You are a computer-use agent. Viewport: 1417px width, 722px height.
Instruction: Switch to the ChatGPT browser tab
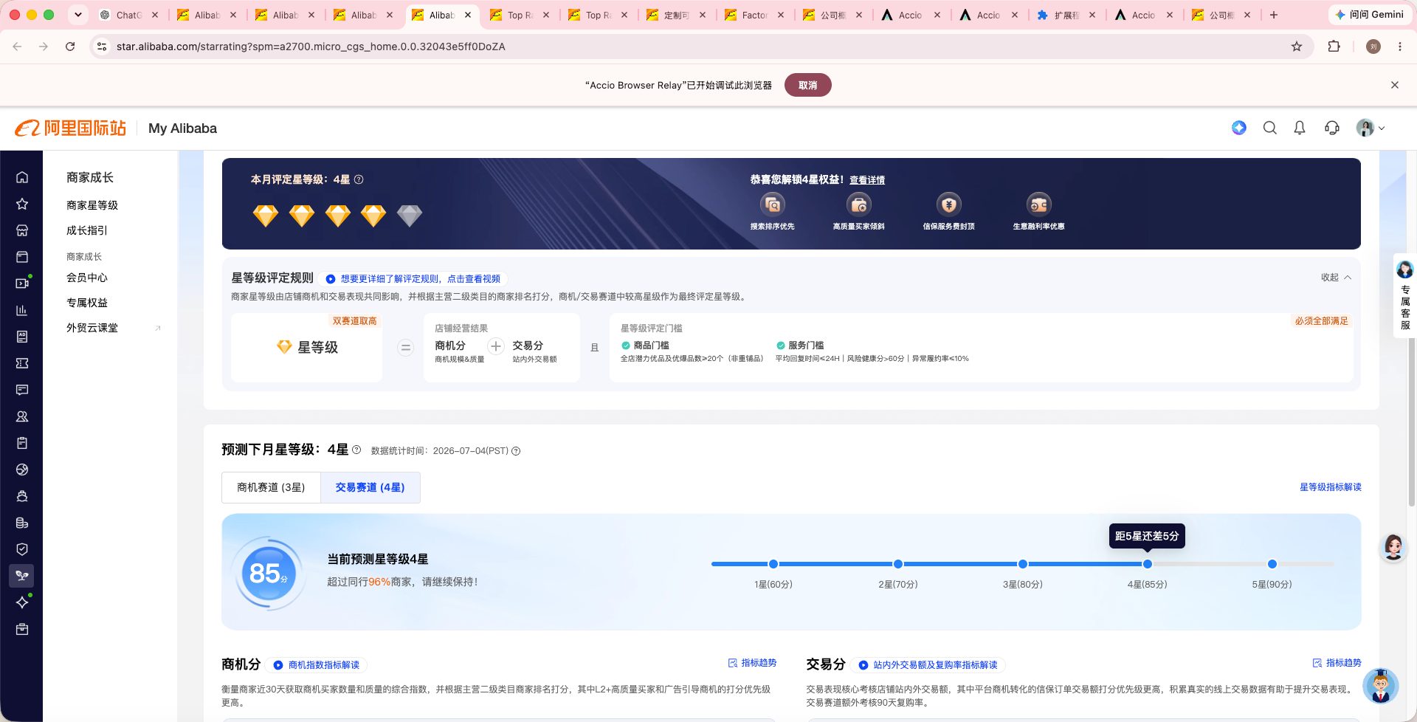129,15
